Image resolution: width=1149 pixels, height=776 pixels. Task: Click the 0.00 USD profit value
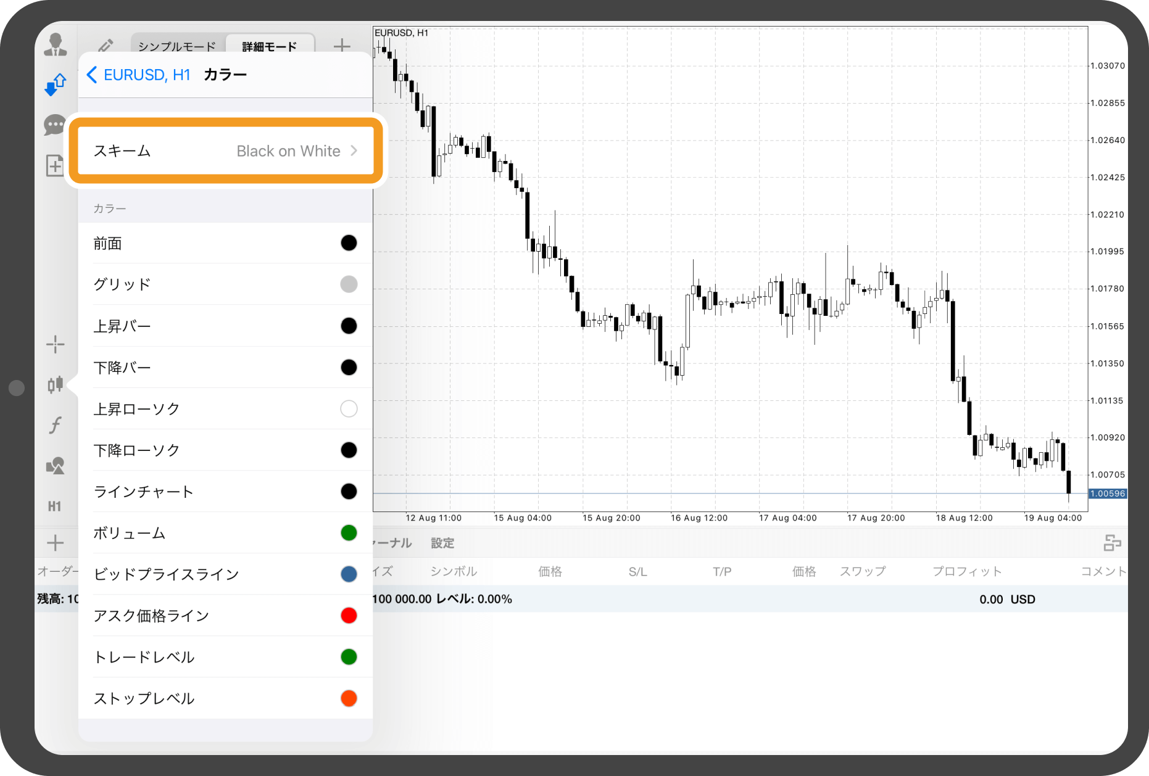pos(1007,599)
